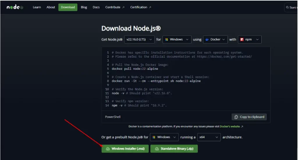Click the magnifier search icon

pos(287,7)
